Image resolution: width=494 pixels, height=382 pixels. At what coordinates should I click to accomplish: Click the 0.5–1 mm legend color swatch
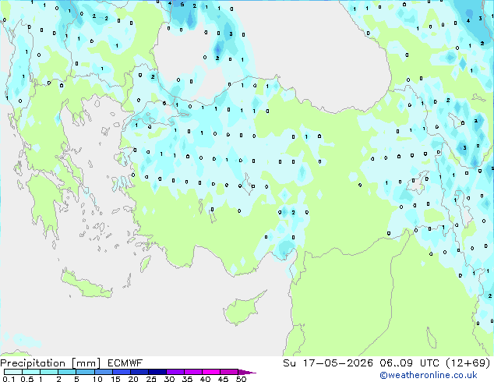[x=31, y=372]
